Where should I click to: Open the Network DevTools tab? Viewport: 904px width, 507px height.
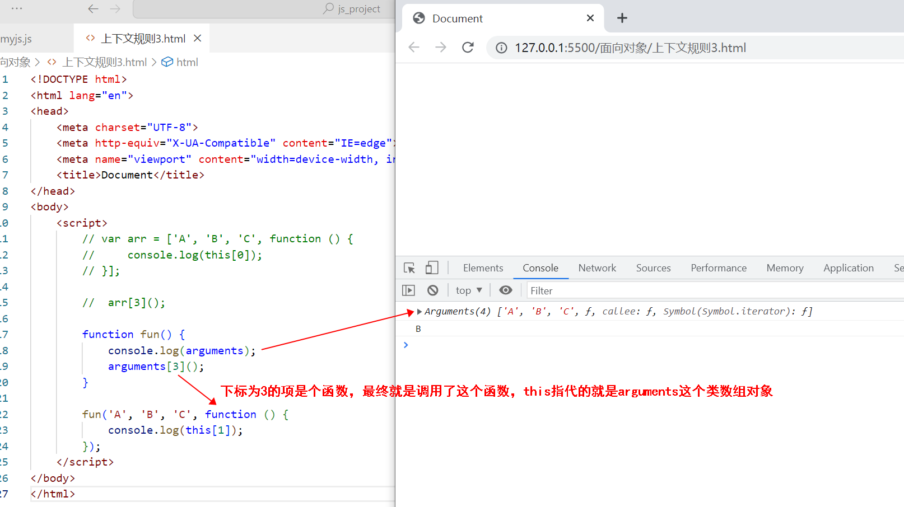597,268
